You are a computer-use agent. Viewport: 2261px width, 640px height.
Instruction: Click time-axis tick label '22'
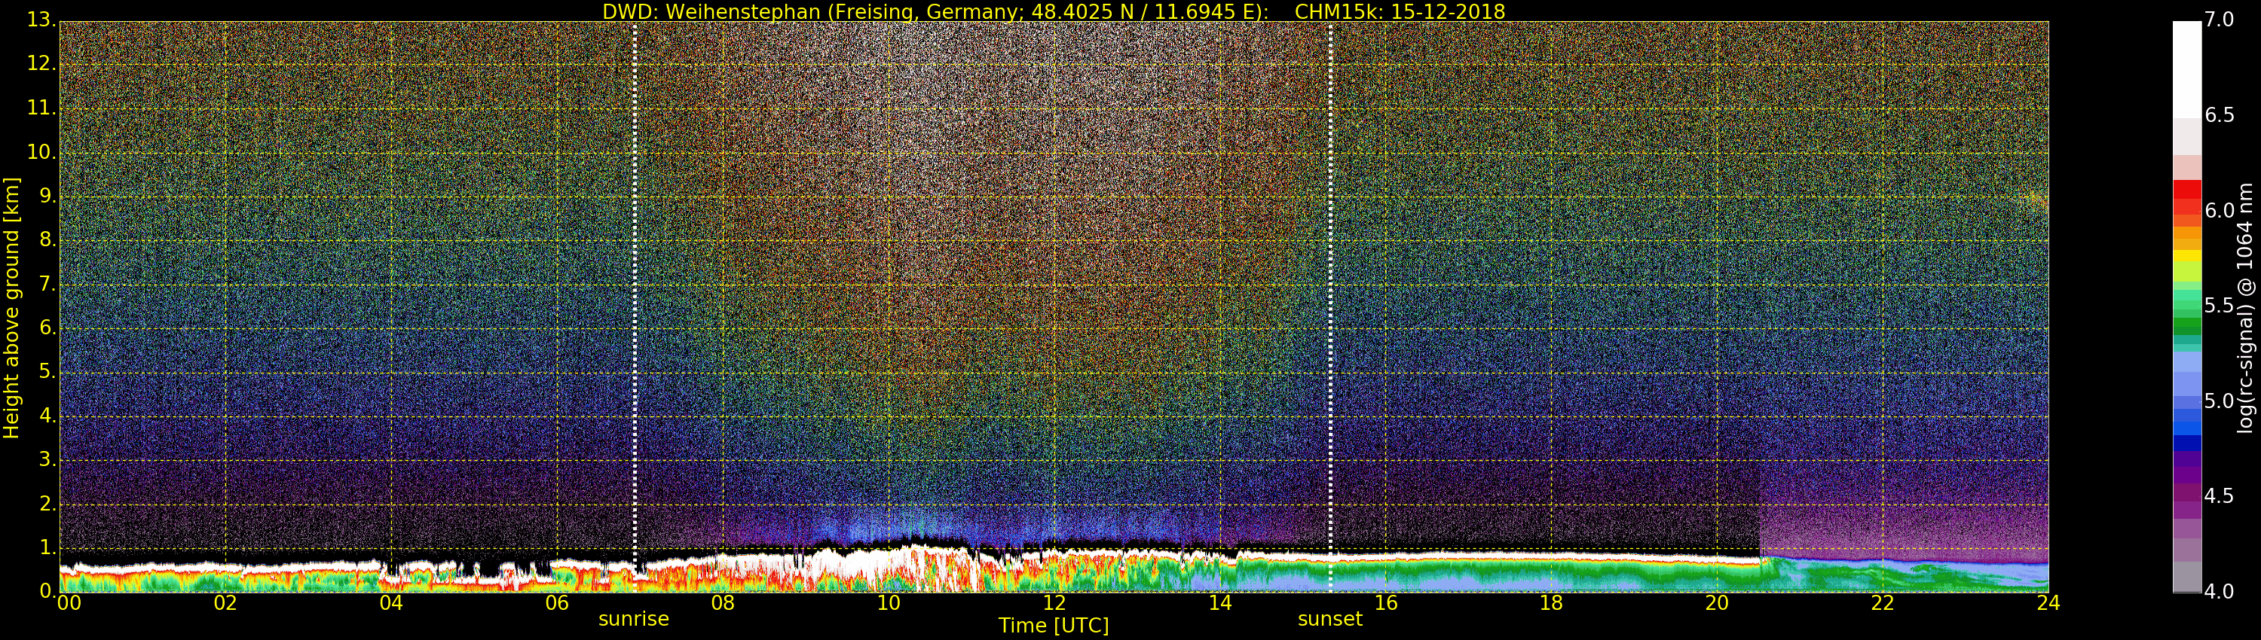tap(1883, 603)
